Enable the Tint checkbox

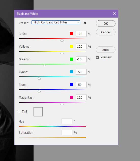[x=19, y=112]
